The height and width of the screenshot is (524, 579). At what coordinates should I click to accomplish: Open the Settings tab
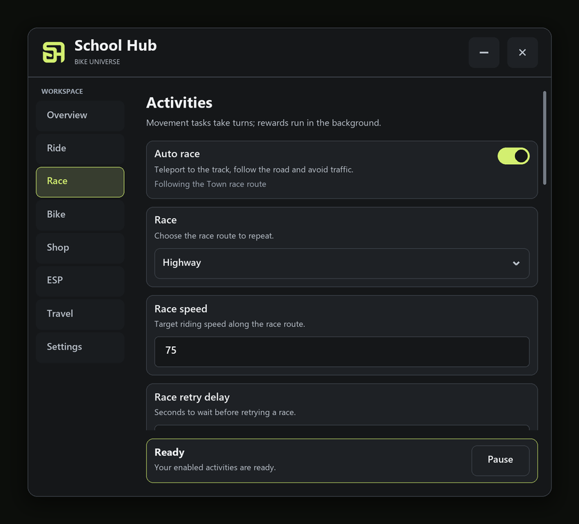click(80, 347)
